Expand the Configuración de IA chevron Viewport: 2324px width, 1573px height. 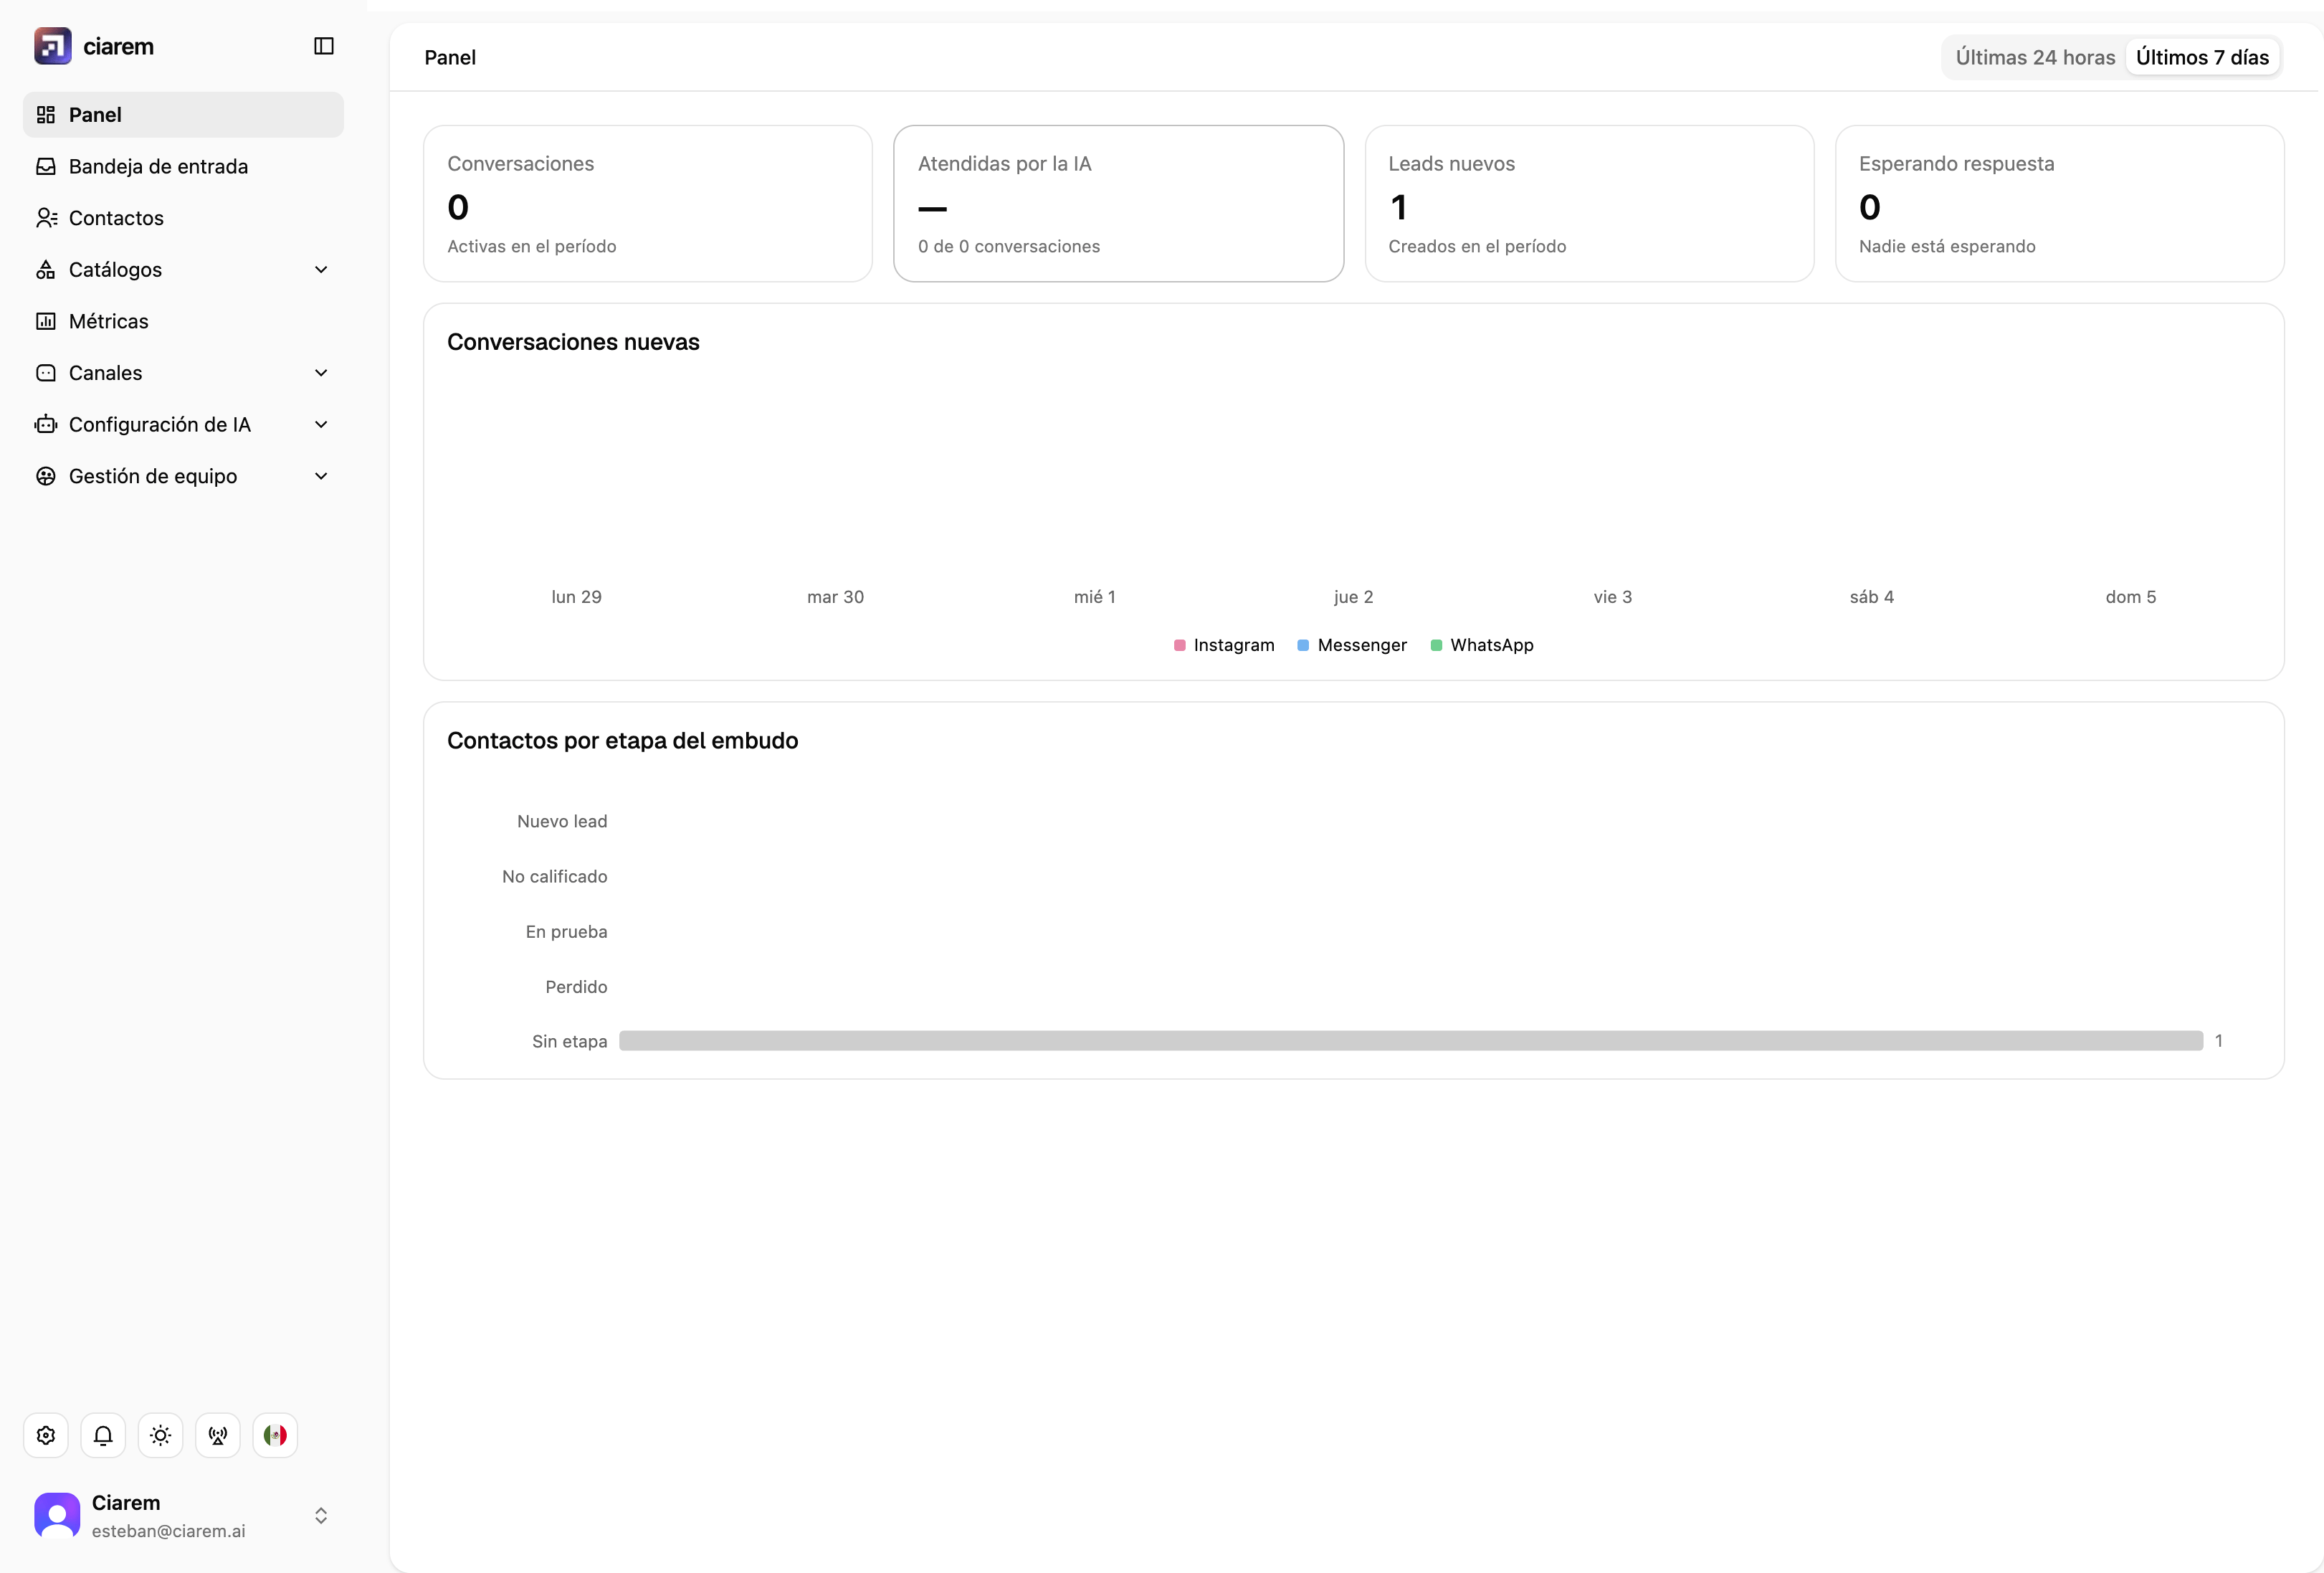[x=321, y=425]
